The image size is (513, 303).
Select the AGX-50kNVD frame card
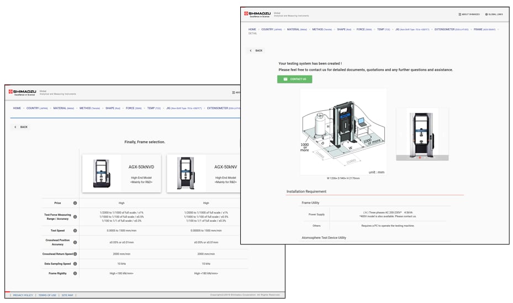pos(121,173)
